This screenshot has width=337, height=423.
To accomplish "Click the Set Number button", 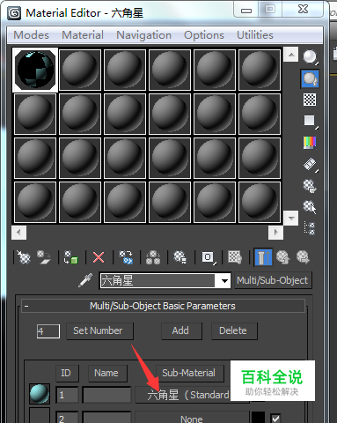I will coord(100,331).
